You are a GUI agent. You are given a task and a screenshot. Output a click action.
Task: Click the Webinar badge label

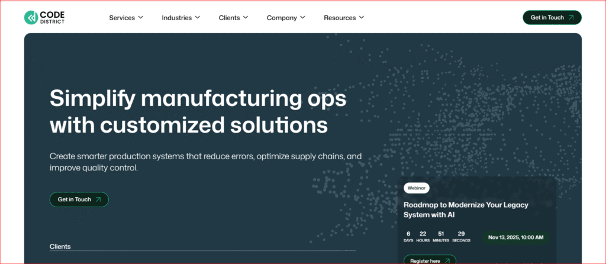[x=417, y=188]
